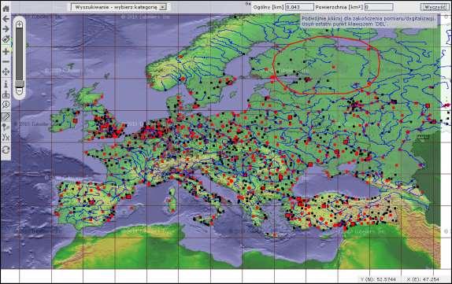Image resolution: width=452 pixels, height=284 pixels.
Task: Click the Powierzchnia [km²] area field
Action: (x=379, y=7)
